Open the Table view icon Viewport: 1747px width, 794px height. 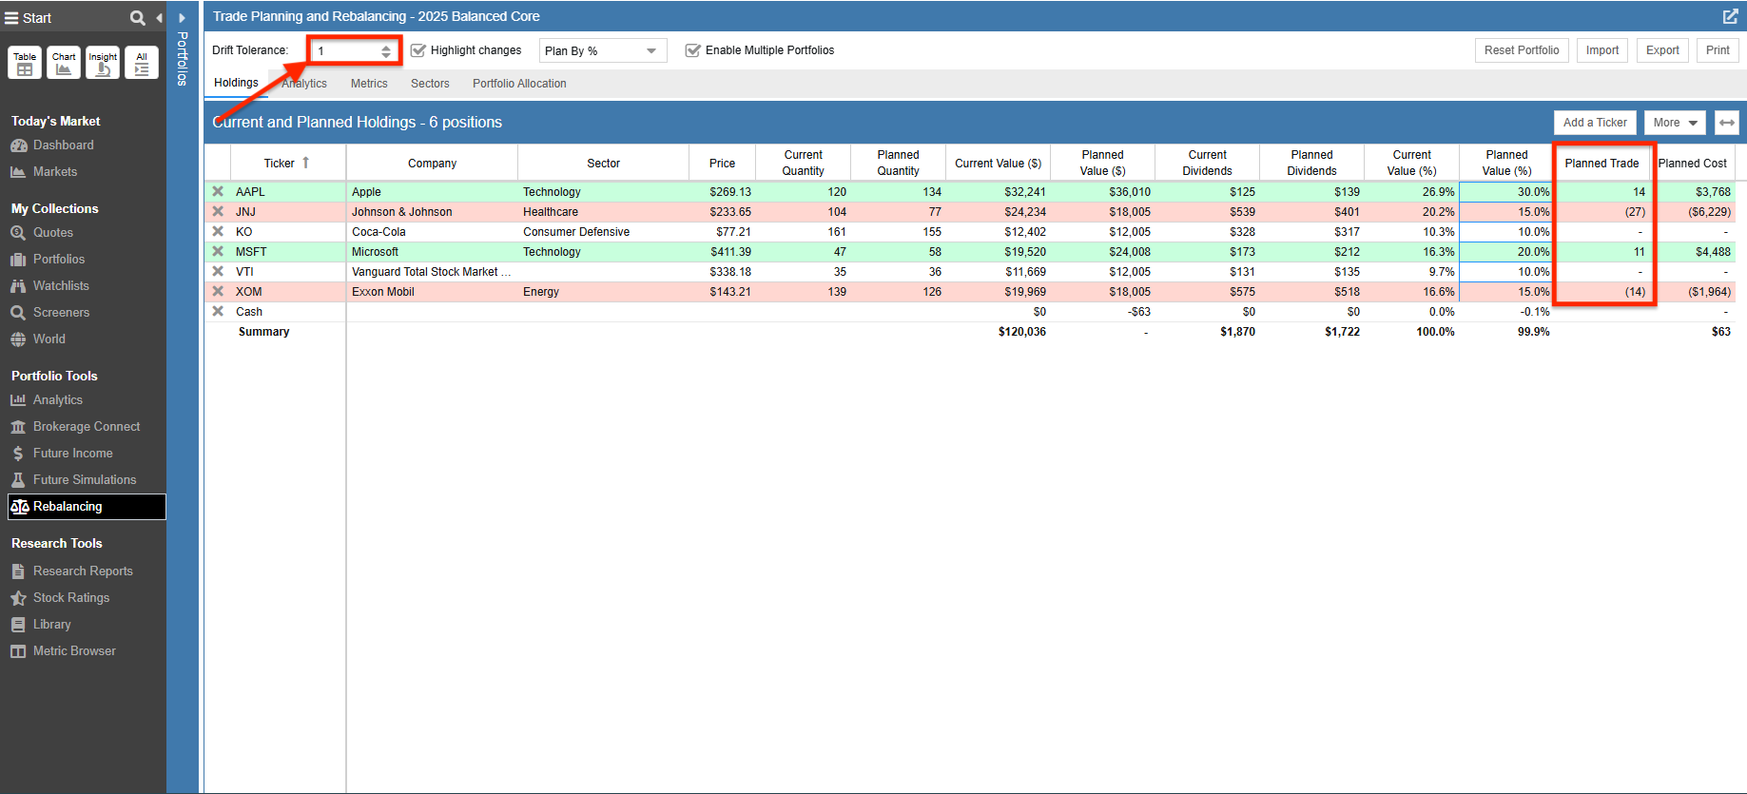25,63
